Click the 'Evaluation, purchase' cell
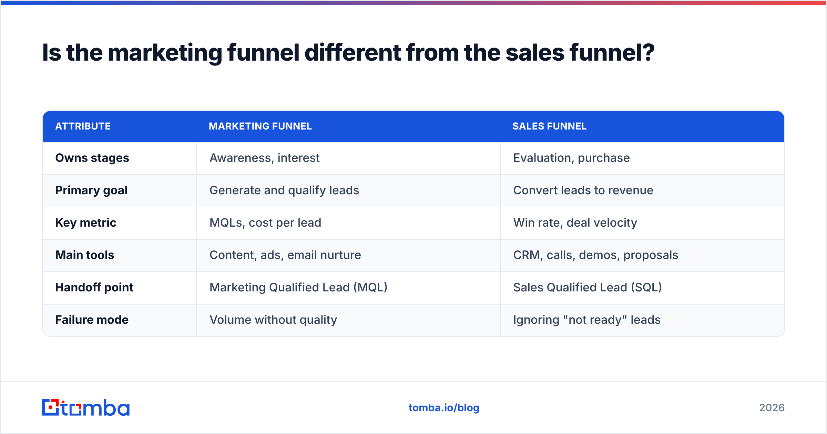827x434 pixels. 642,158
